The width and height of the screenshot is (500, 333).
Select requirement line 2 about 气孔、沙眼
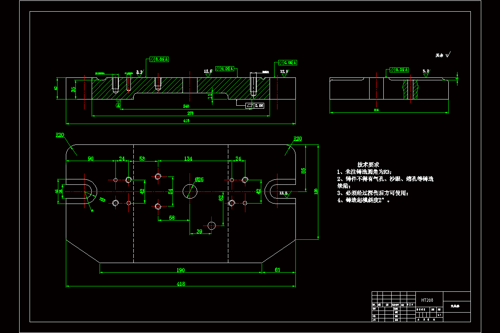coord(385,179)
